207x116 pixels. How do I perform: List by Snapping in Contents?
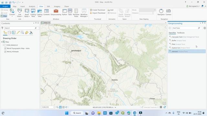pos(22,33)
